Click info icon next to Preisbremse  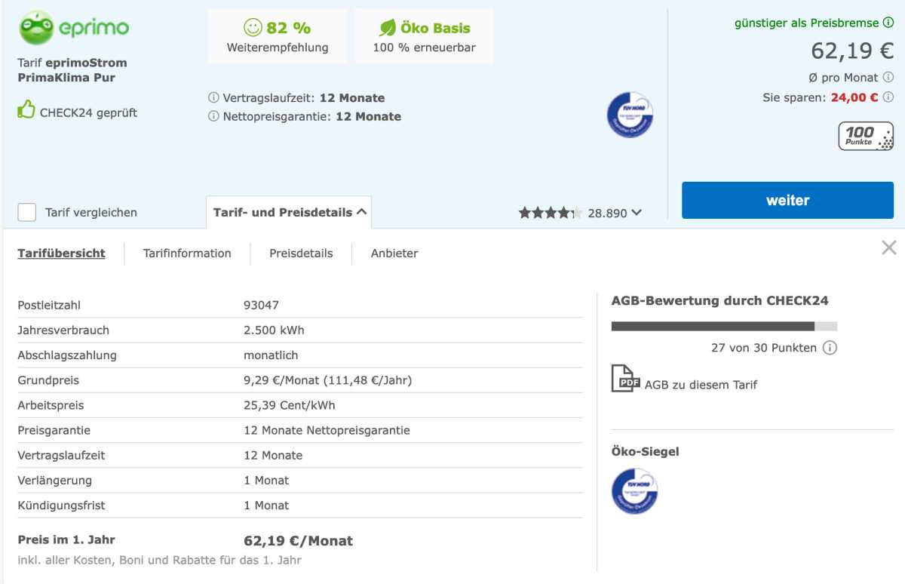[x=888, y=23]
